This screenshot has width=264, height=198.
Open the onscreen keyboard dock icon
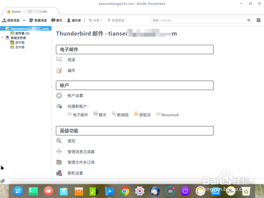pyautogui.click(x=170, y=191)
